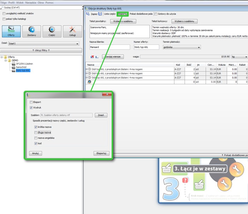Open the Profil menu
The height and width of the screenshot is (214, 248).
pos(11,3)
